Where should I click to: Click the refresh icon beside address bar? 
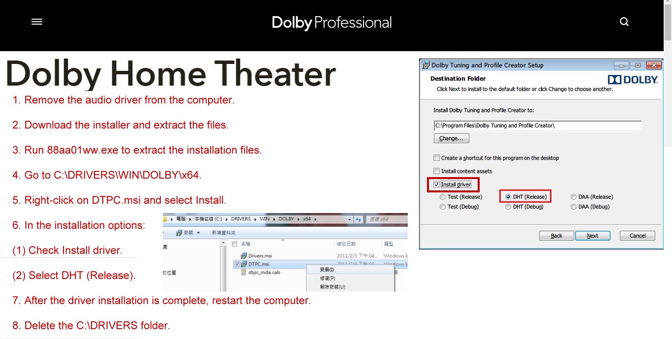point(359,219)
